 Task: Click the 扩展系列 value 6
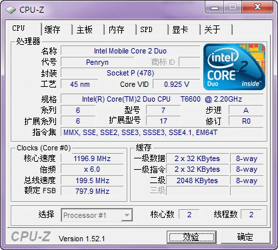pos(78,121)
